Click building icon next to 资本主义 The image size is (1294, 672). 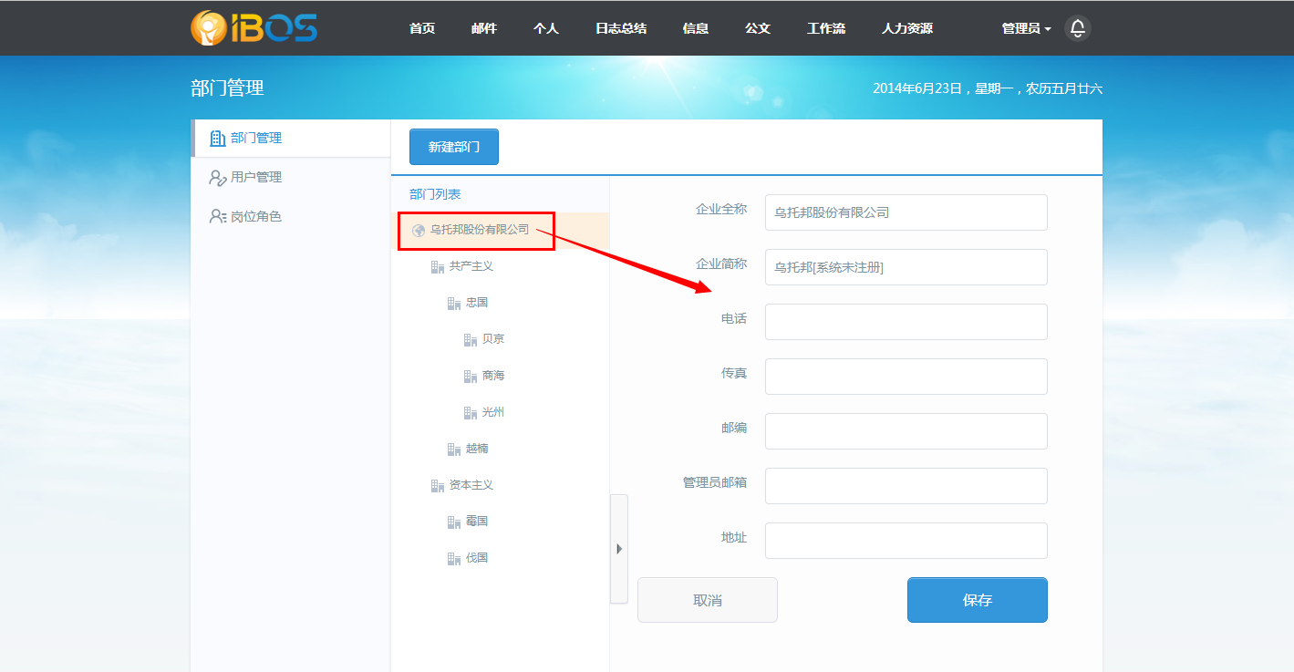point(438,486)
